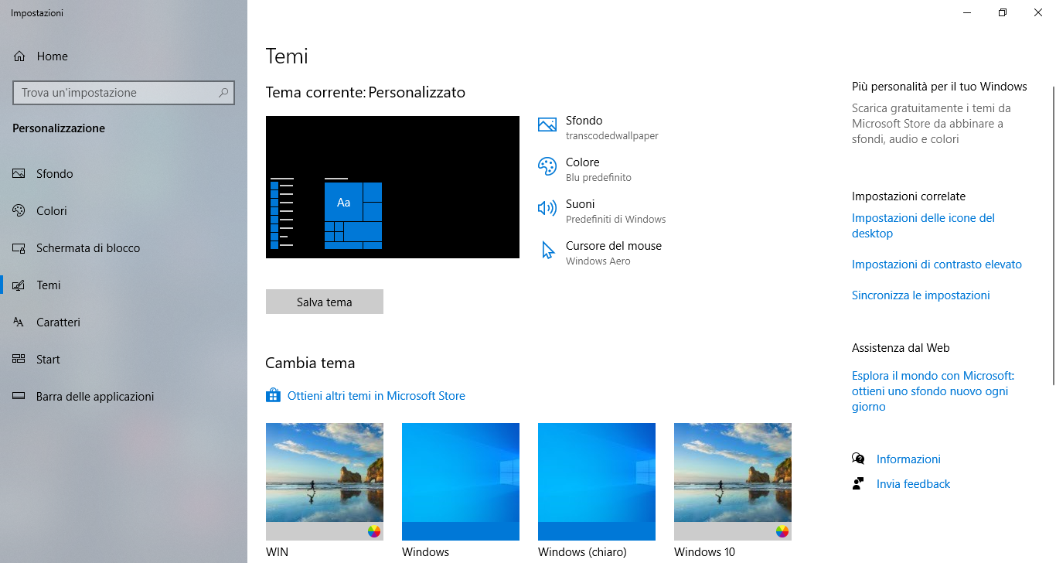Image resolution: width=1056 pixels, height=563 pixels.
Task: Click the Colori palette icon in sidebar
Action: coord(19,211)
